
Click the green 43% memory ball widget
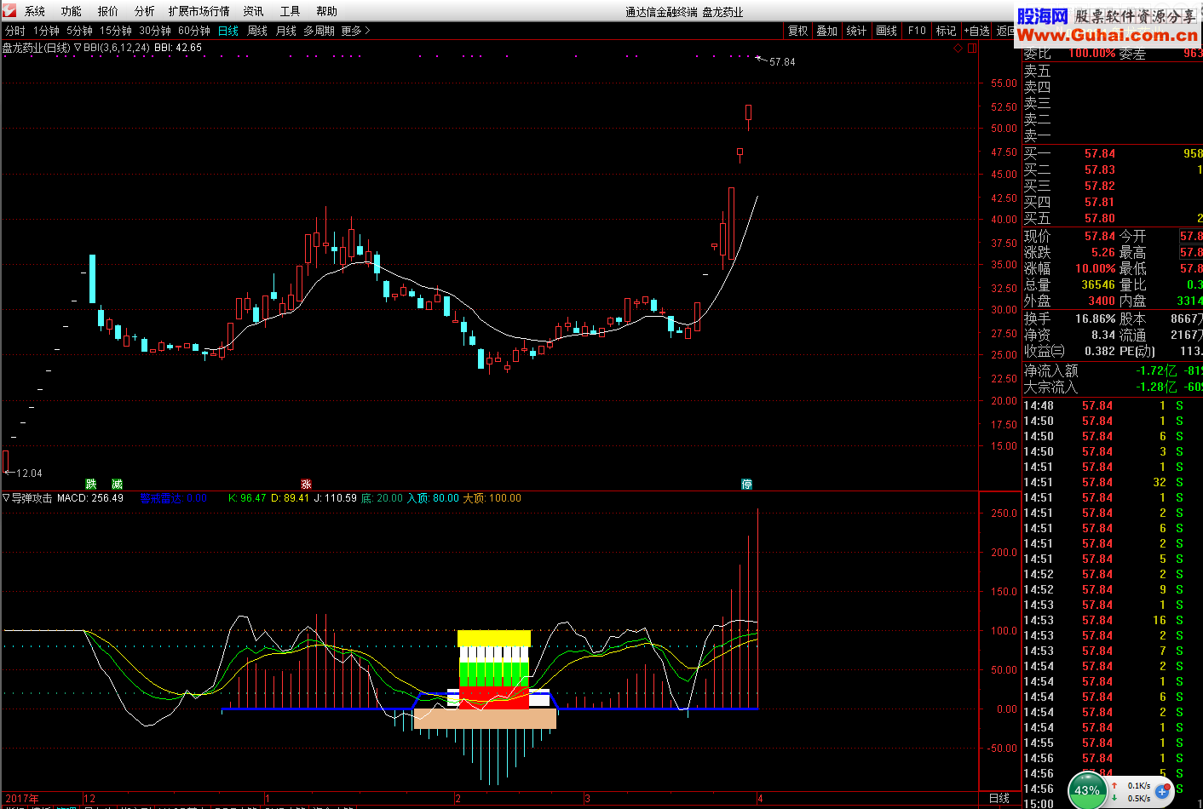(x=1086, y=790)
